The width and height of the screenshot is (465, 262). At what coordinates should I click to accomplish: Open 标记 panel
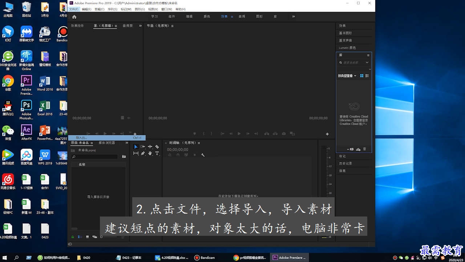point(342,156)
